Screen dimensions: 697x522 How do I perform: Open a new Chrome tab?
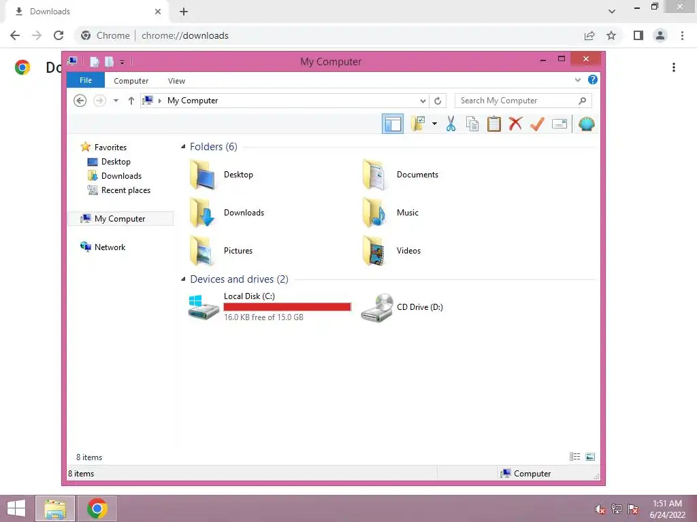(x=184, y=12)
